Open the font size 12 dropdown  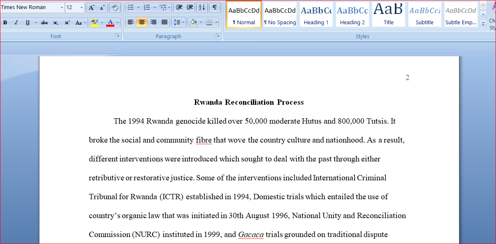pyautogui.click(x=82, y=7)
